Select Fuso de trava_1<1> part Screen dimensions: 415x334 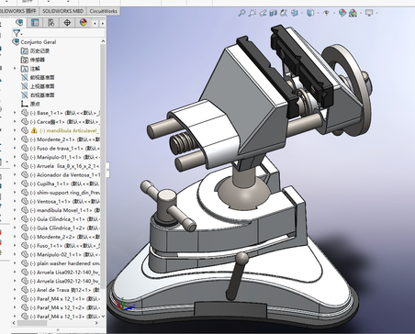click(64, 149)
